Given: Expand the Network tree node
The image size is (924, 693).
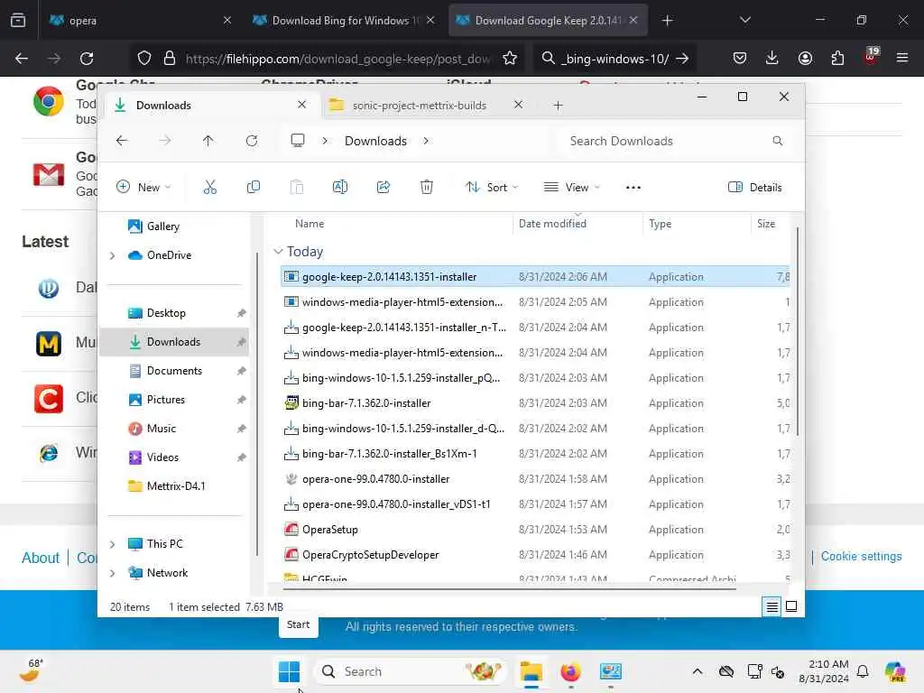Looking at the screenshot, I should [113, 573].
